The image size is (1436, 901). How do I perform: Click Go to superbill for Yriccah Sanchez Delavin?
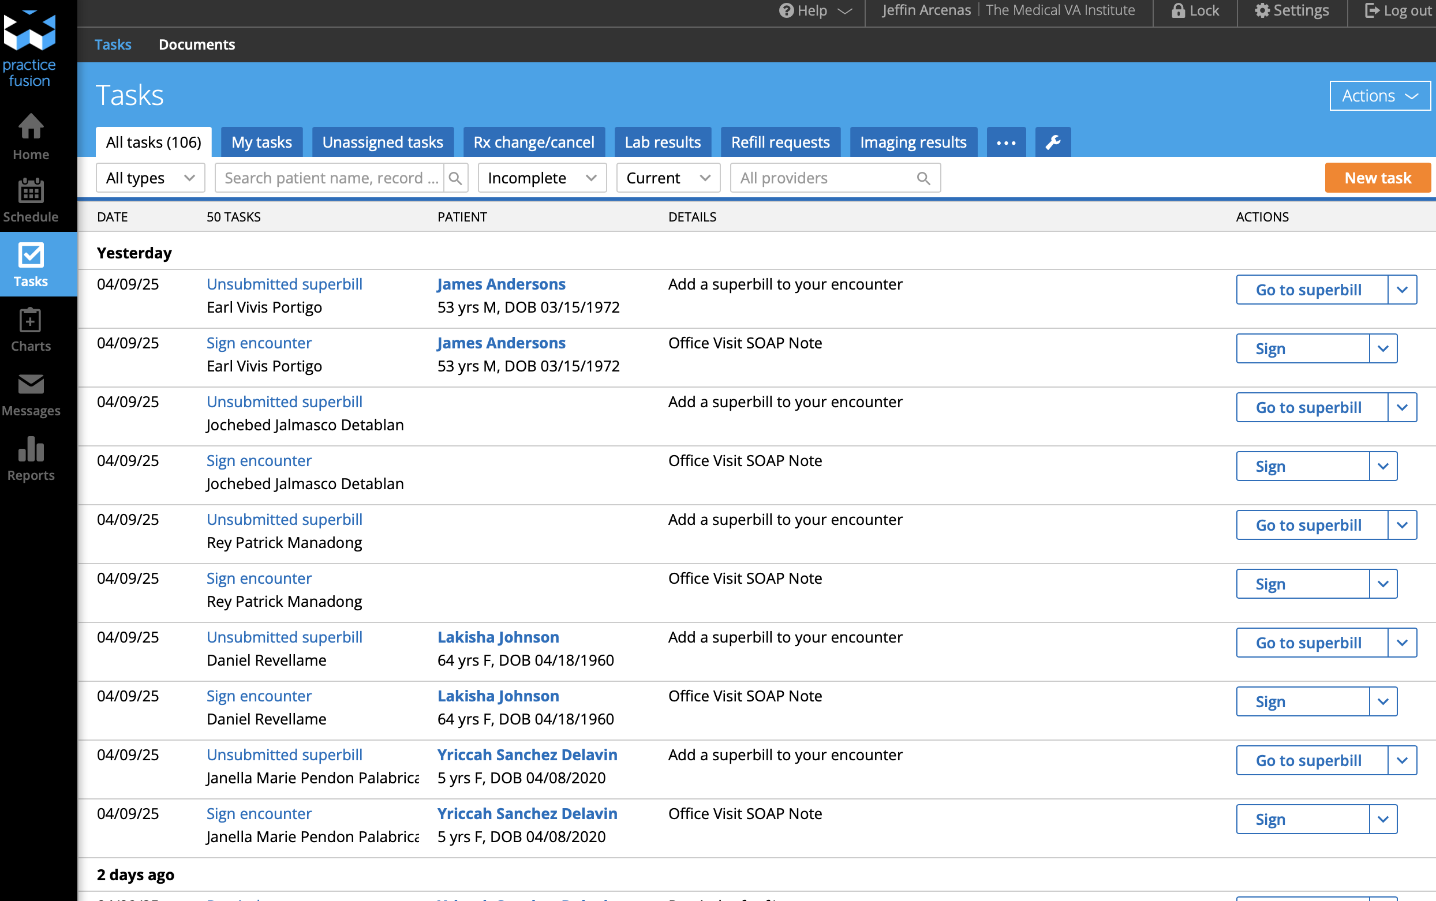(x=1312, y=760)
